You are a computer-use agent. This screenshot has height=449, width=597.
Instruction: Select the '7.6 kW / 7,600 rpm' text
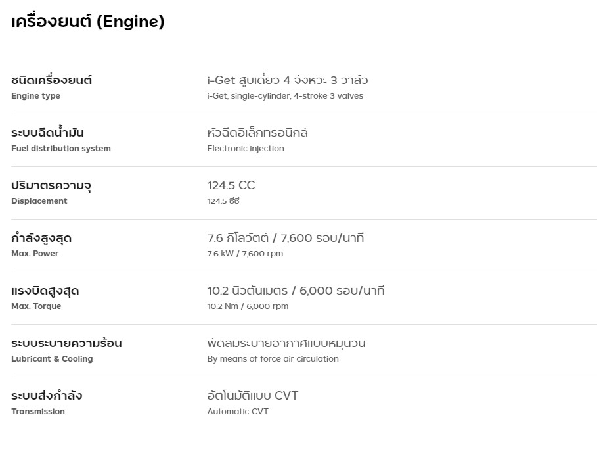coord(245,254)
